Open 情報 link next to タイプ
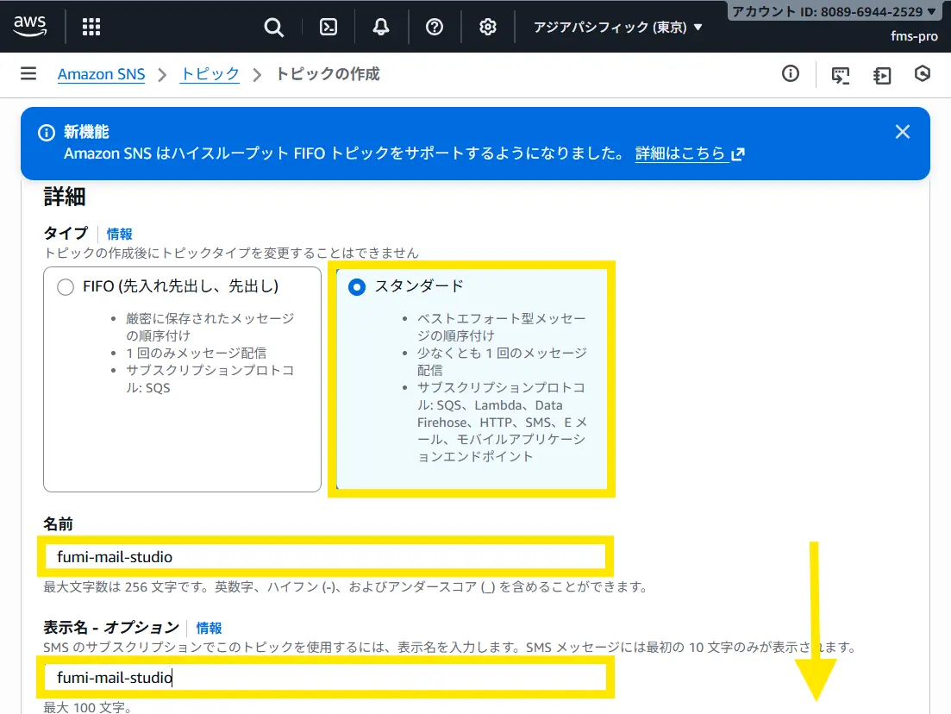Viewport: 951px width, 714px height. (x=120, y=234)
